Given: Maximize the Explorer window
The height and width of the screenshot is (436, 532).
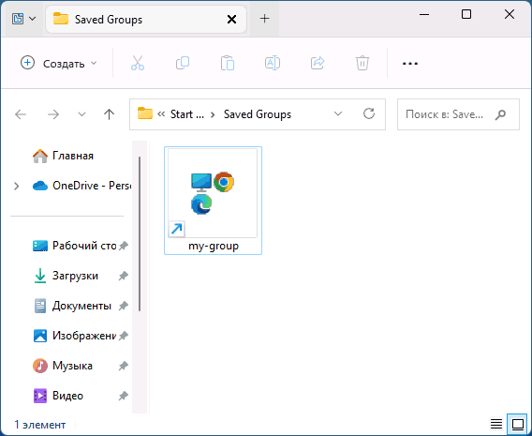Looking at the screenshot, I should [466, 14].
